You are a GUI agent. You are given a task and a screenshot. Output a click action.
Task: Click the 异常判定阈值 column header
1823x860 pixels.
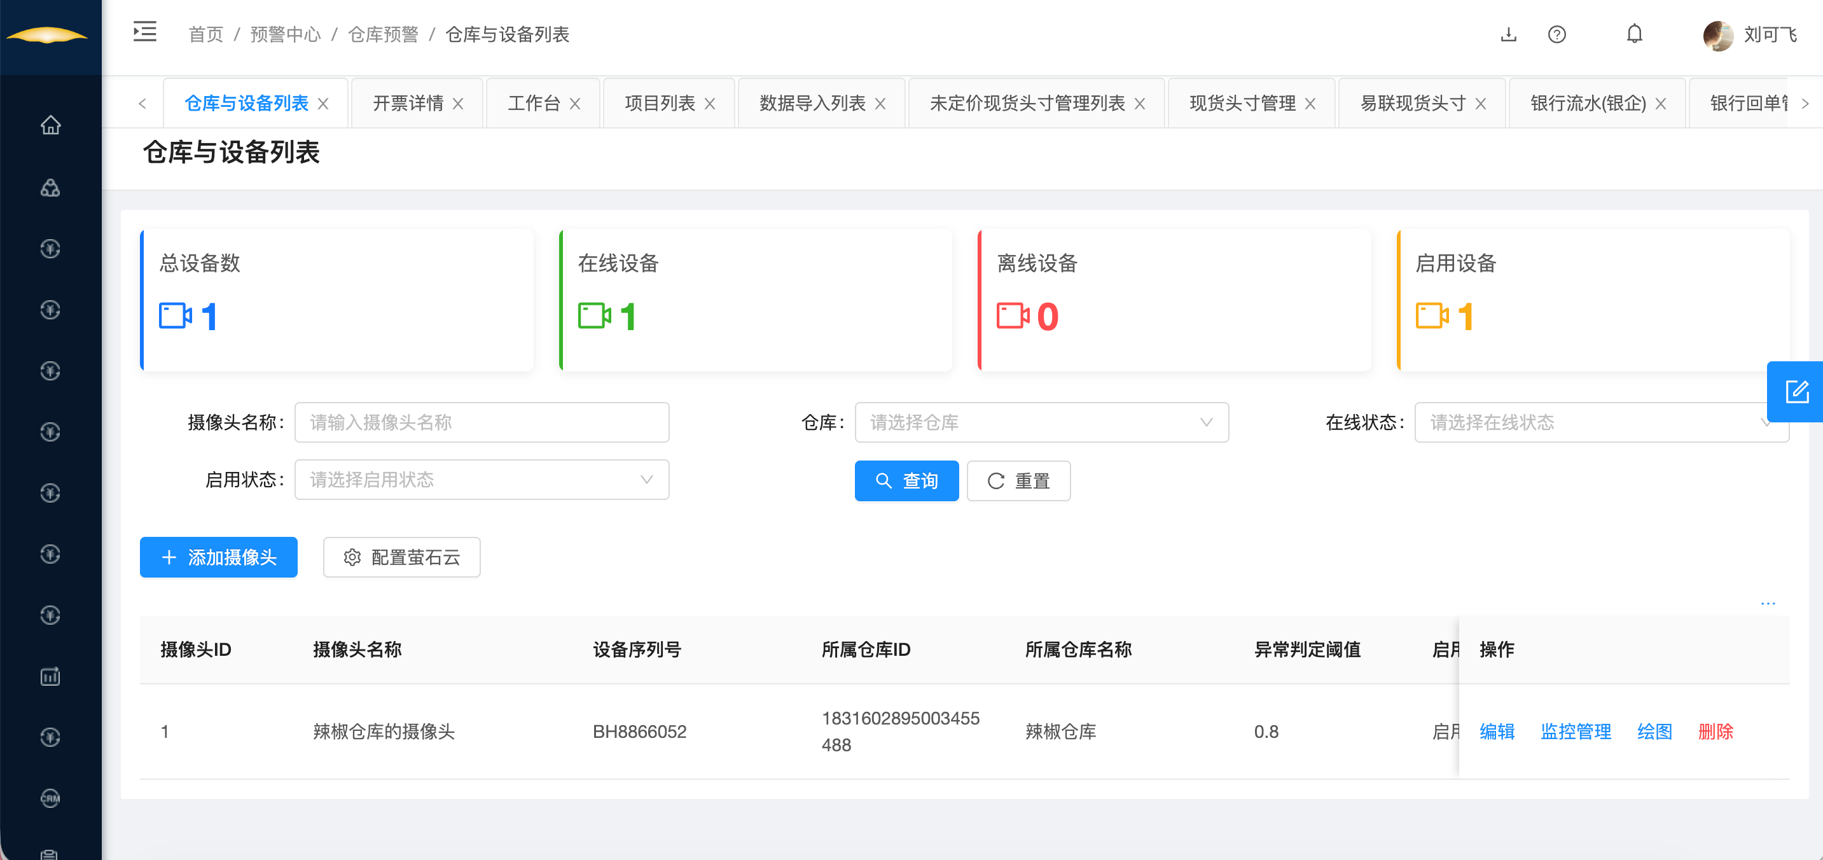1307,649
